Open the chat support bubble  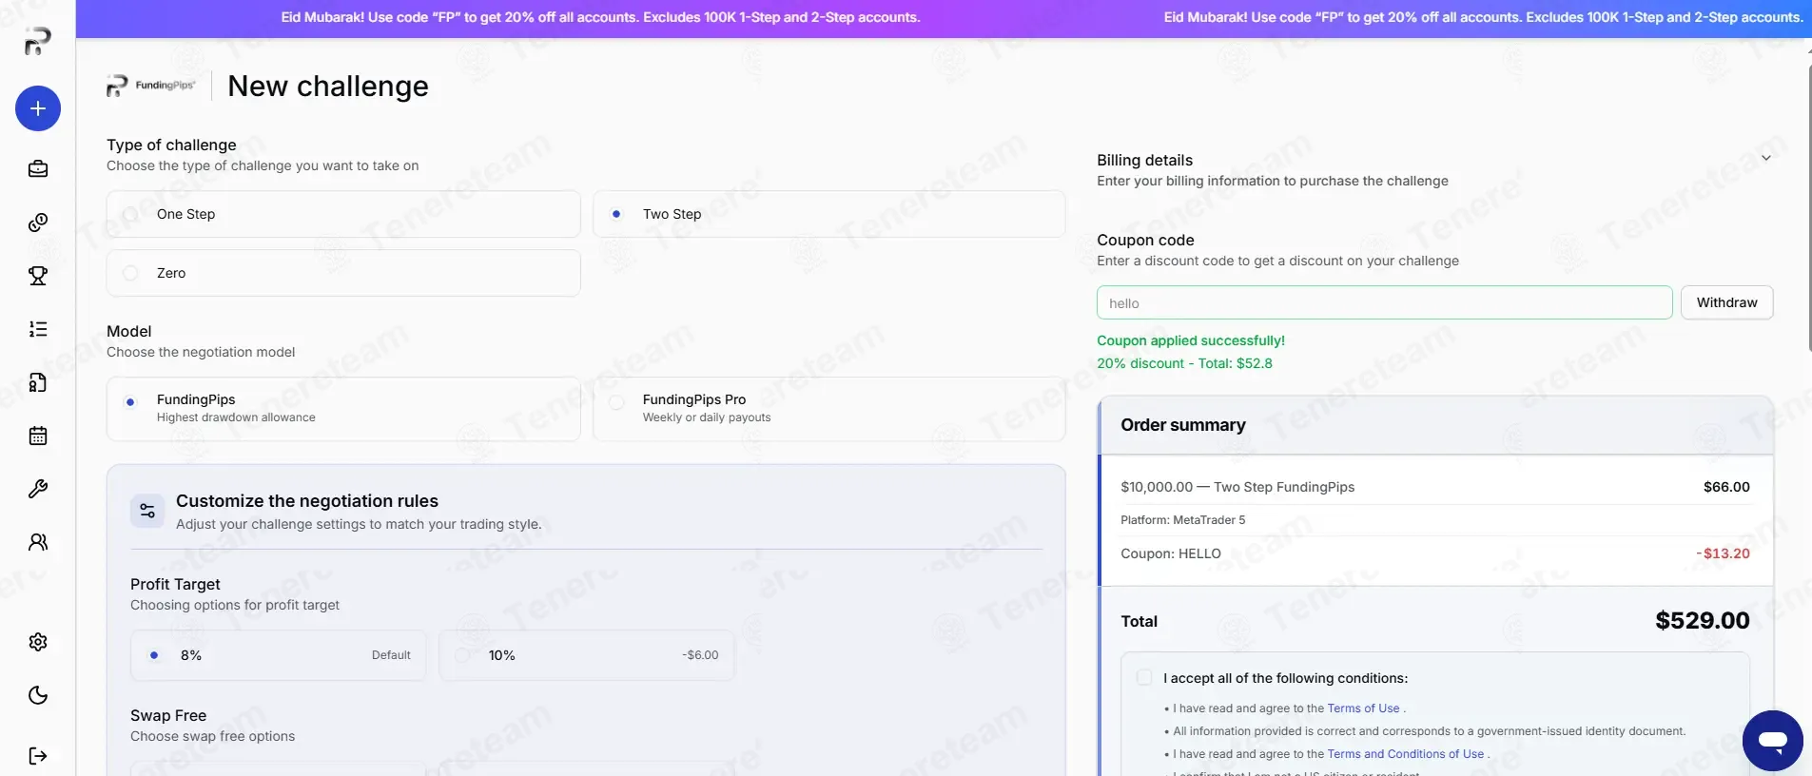click(x=1772, y=741)
